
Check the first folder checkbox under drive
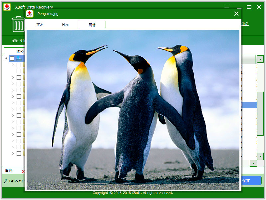point(19,65)
